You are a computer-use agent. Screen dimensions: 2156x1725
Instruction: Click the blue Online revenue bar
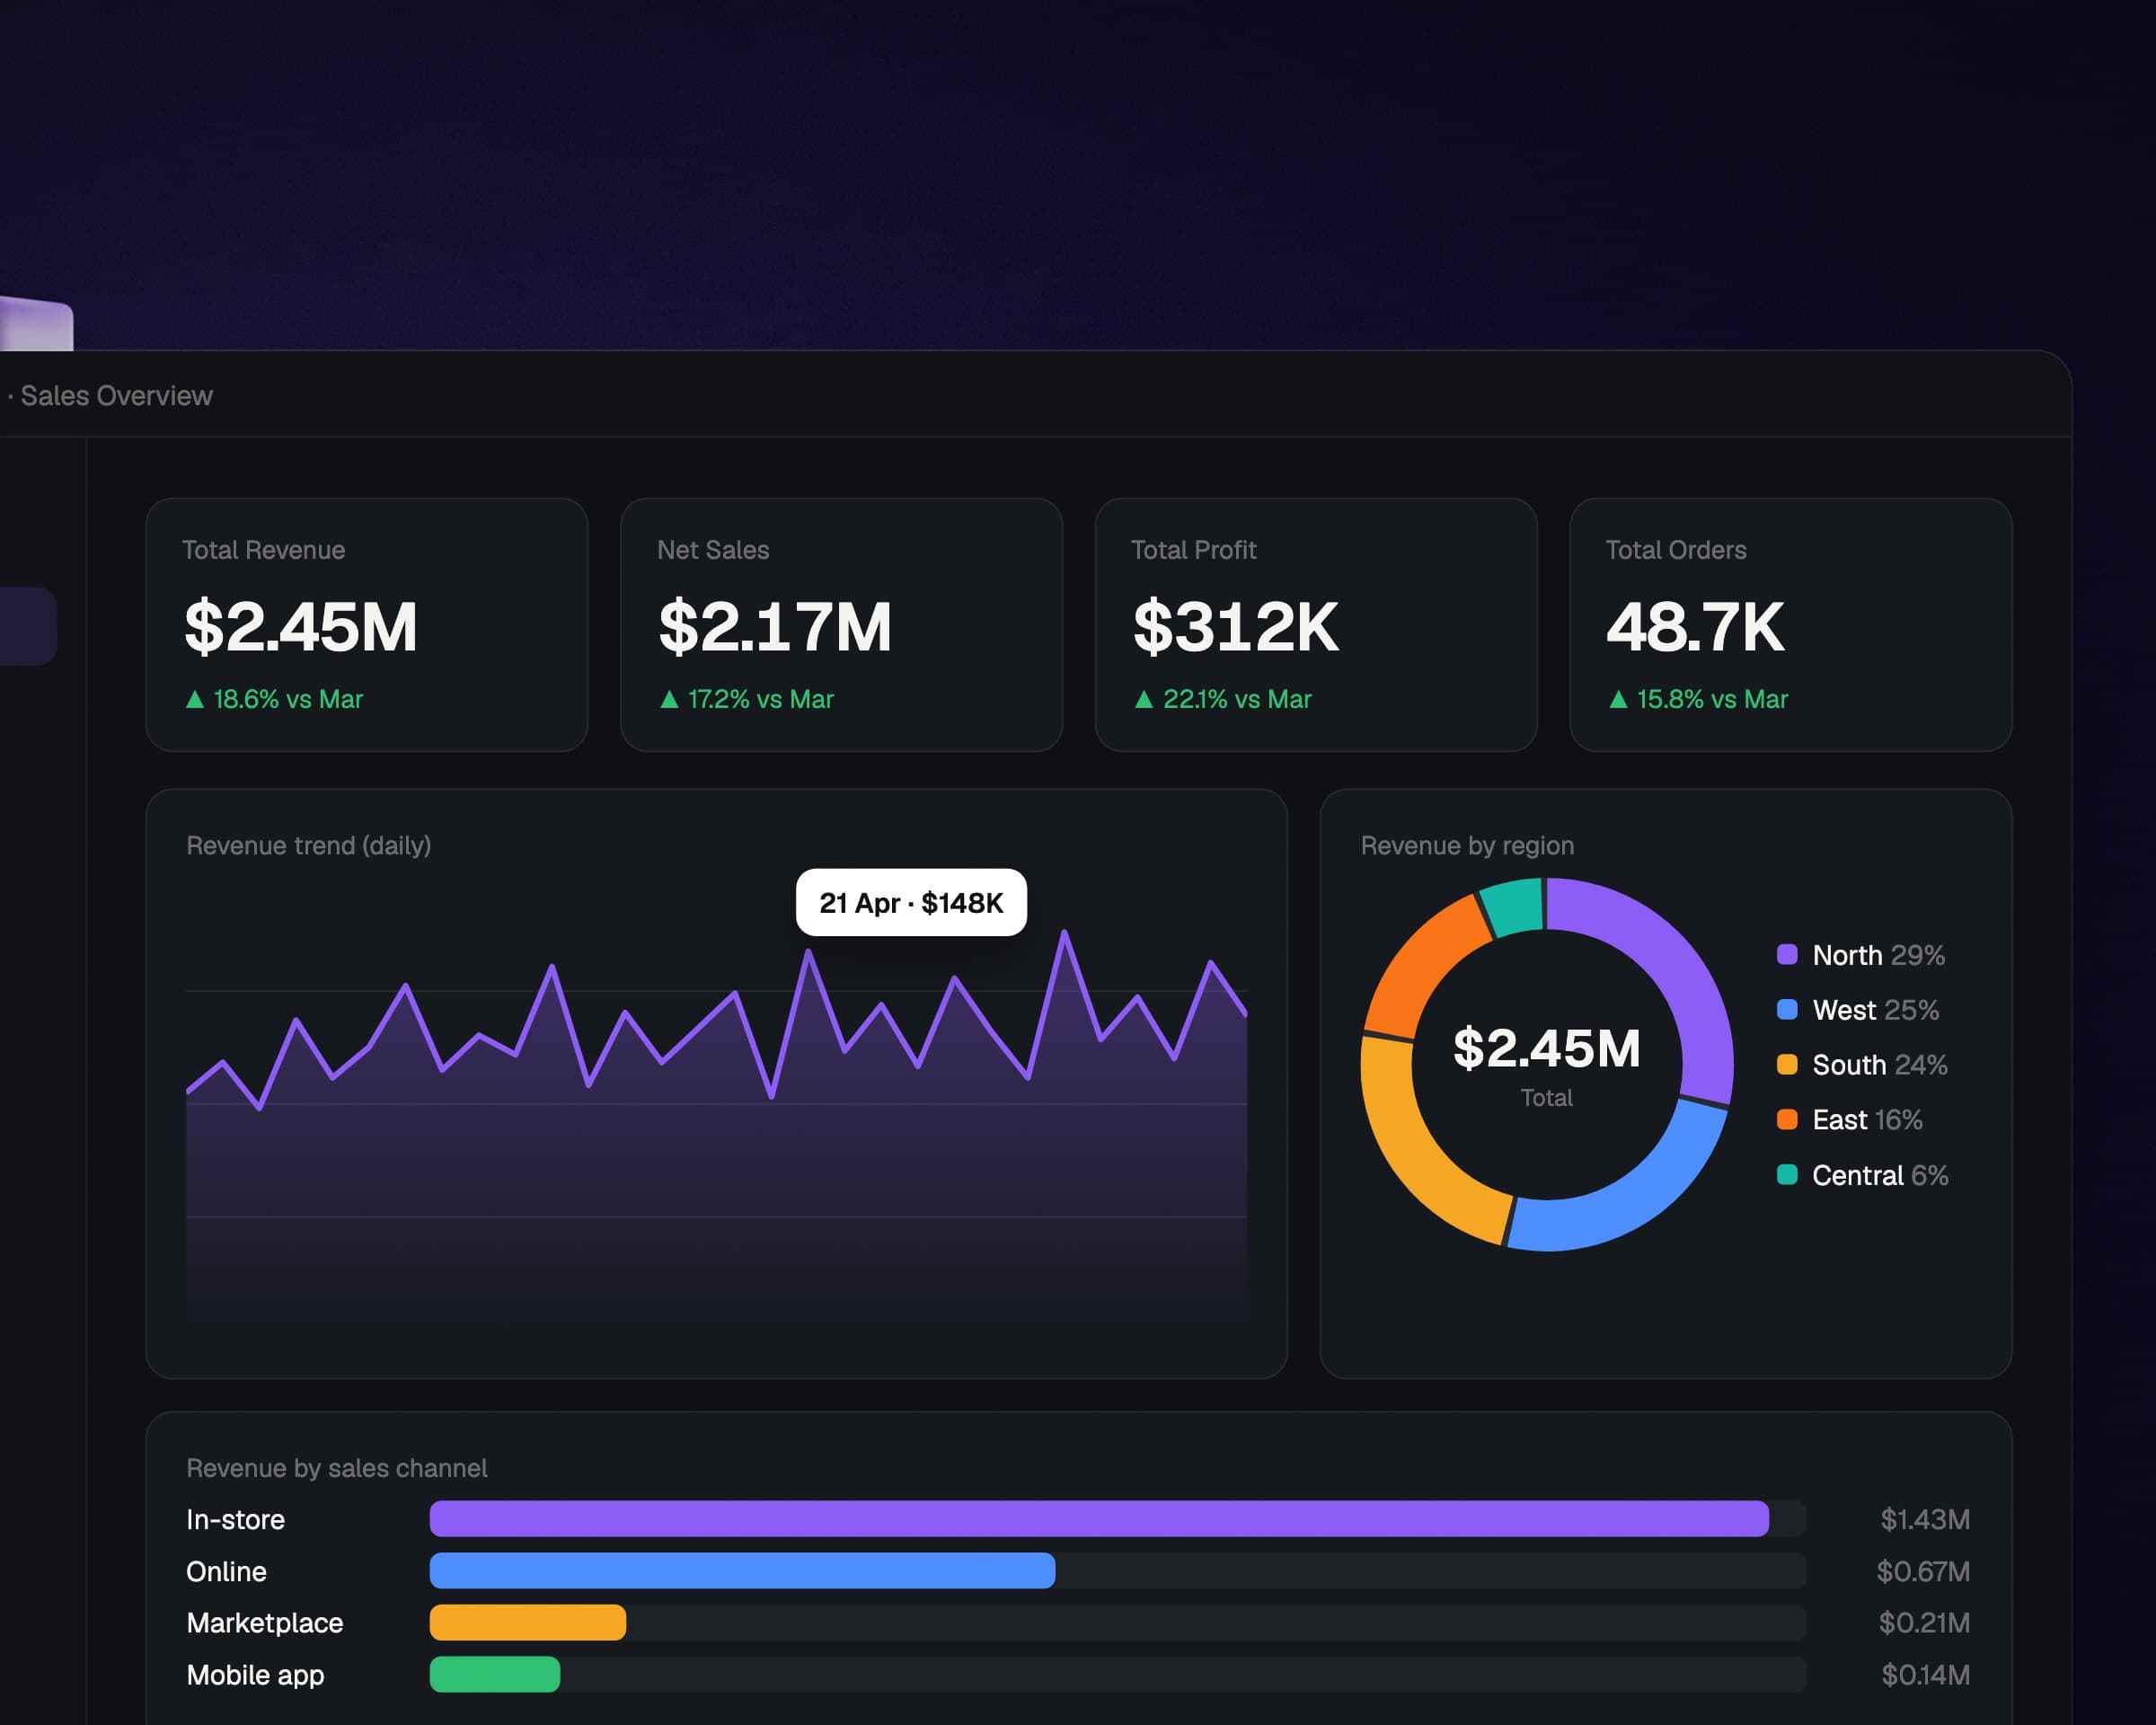pyautogui.click(x=742, y=1571)
